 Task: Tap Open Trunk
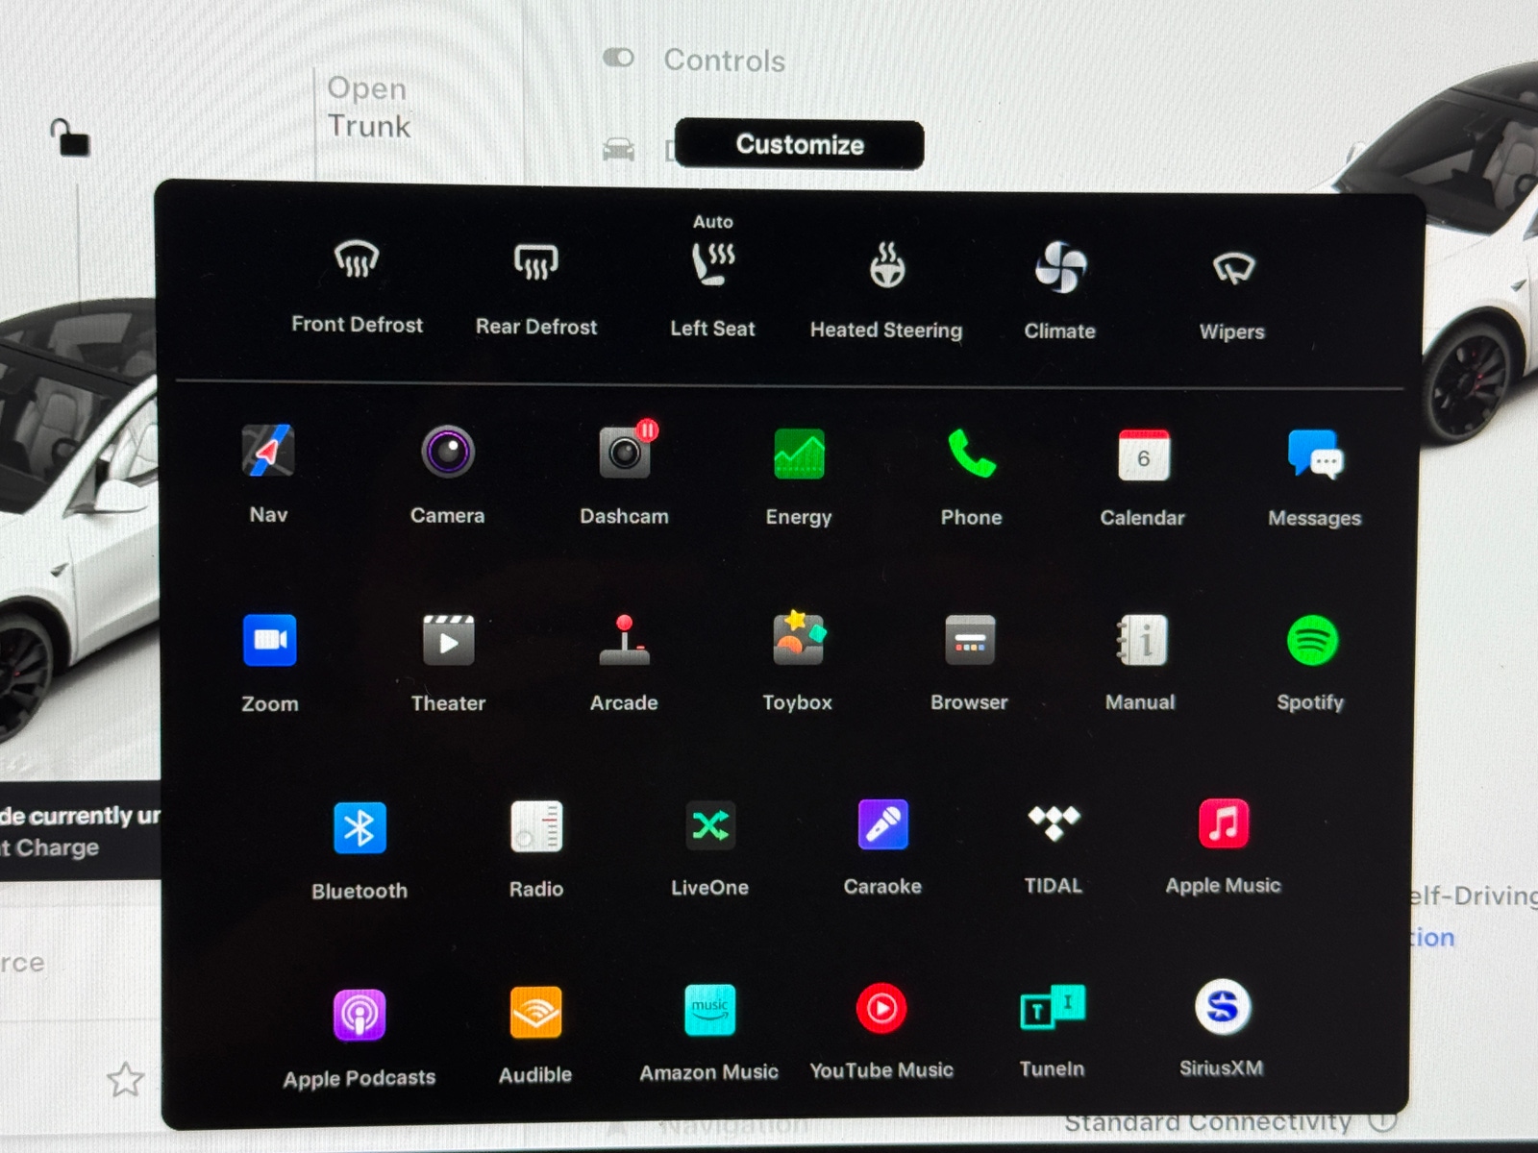click(368, 107)
